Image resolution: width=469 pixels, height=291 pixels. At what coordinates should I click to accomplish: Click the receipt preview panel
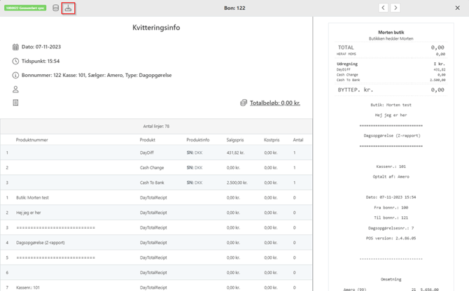click(x=391, y=154)
